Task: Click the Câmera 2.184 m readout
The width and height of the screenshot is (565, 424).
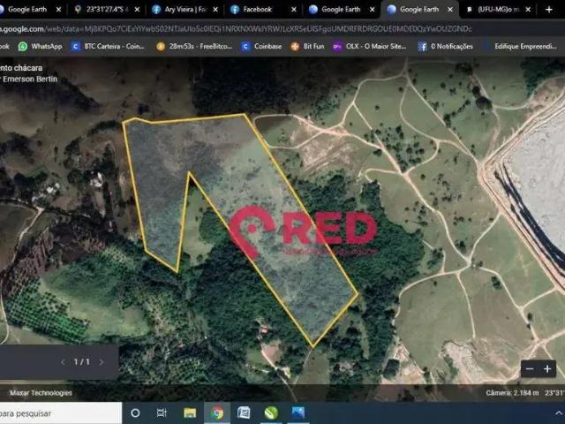Action: pos(512,393)
